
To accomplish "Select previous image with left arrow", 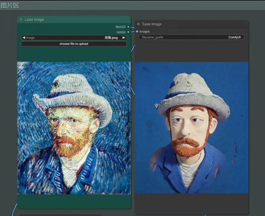I will (x=24, y=38).
